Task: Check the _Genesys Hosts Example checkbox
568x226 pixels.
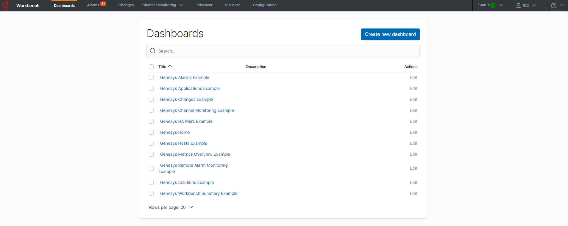Action: coord(151,143)
